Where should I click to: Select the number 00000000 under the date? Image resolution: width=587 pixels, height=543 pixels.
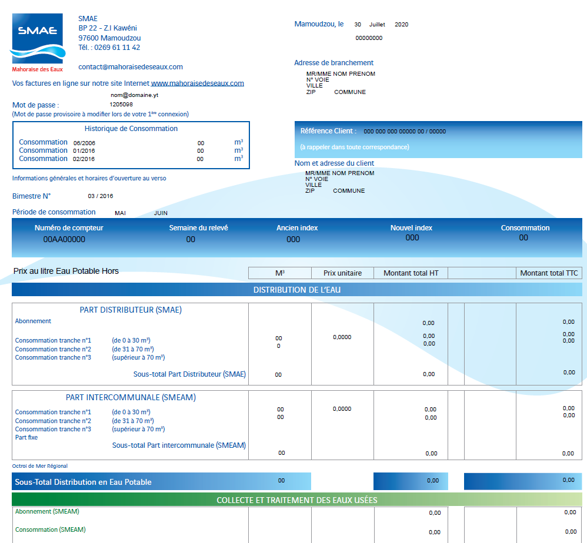[x=369, y=38]
